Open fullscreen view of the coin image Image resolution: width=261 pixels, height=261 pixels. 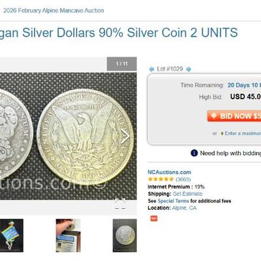point(120,204)
